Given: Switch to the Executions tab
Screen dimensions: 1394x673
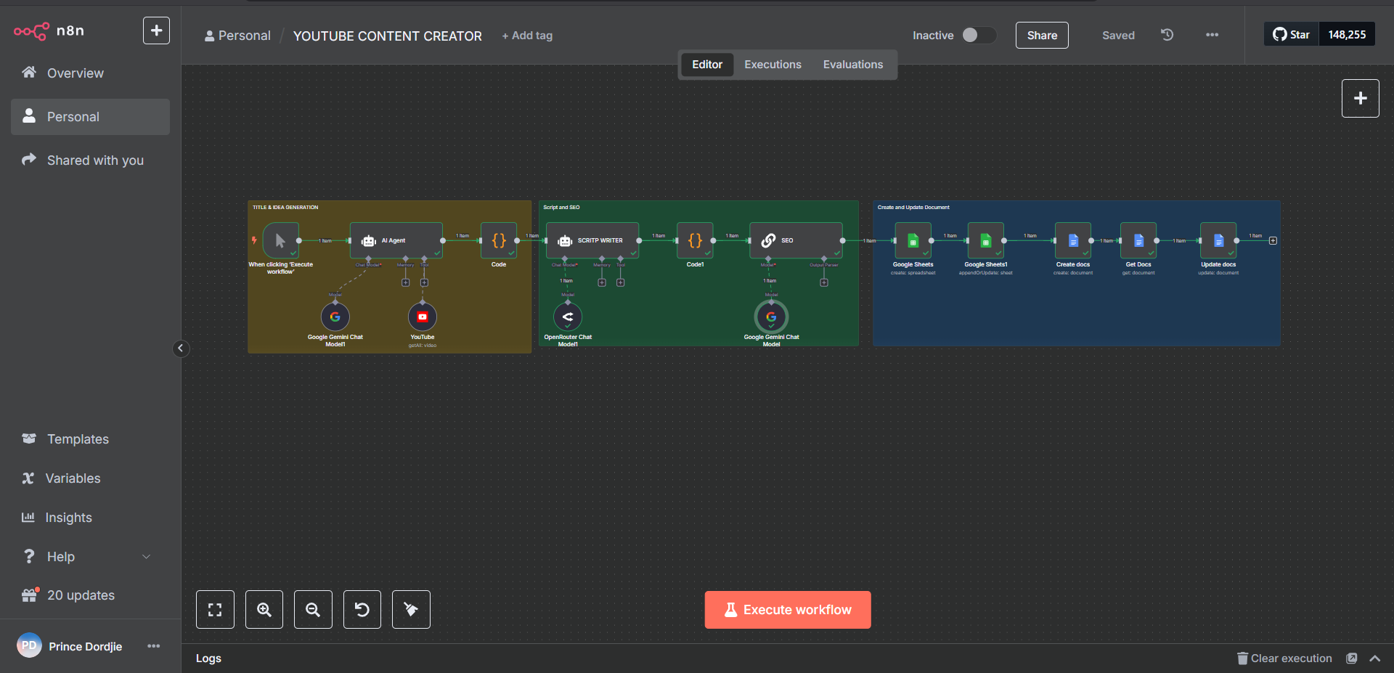Looking at the screenshot, I should pyautogui.click(x=773, y=65).
